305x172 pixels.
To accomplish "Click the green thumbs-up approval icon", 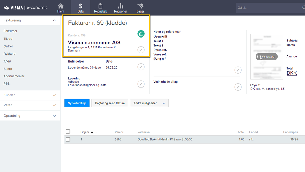I will click(x=141, y=34).
